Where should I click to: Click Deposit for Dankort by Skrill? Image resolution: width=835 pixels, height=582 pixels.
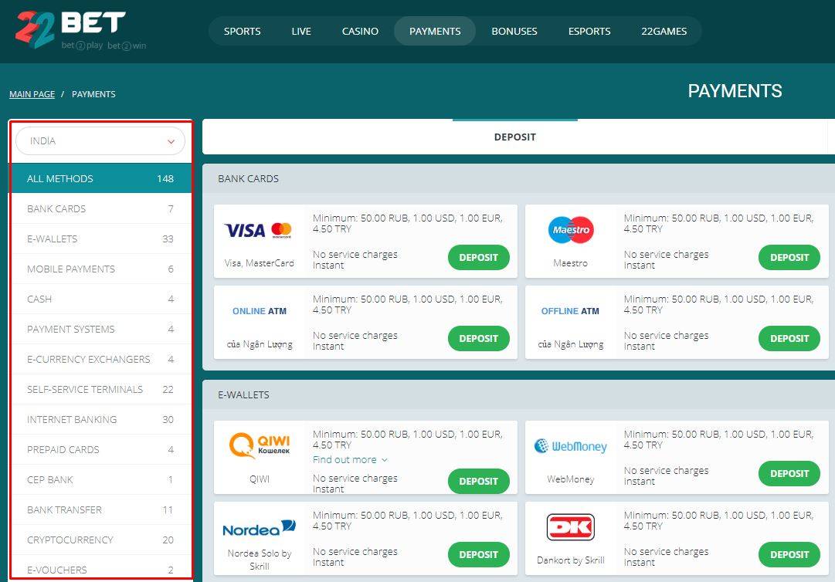tap(789, 554)
